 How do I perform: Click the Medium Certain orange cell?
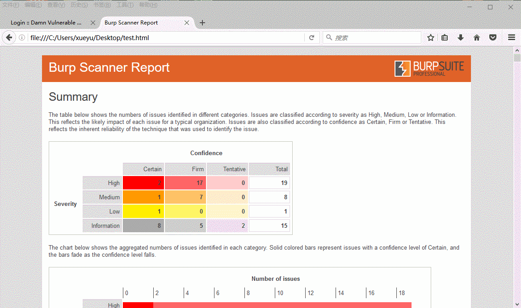point(143,197)
